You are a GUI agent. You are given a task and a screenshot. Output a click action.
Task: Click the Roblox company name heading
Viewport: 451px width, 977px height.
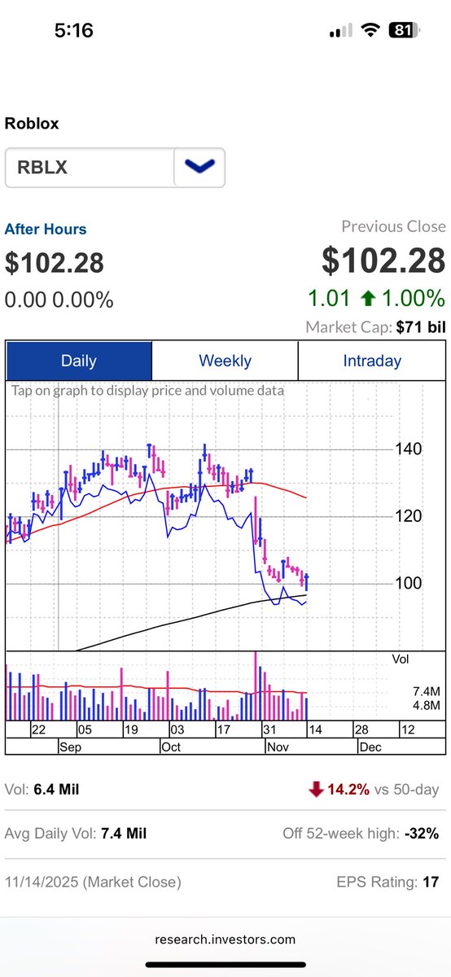point(32,124)
